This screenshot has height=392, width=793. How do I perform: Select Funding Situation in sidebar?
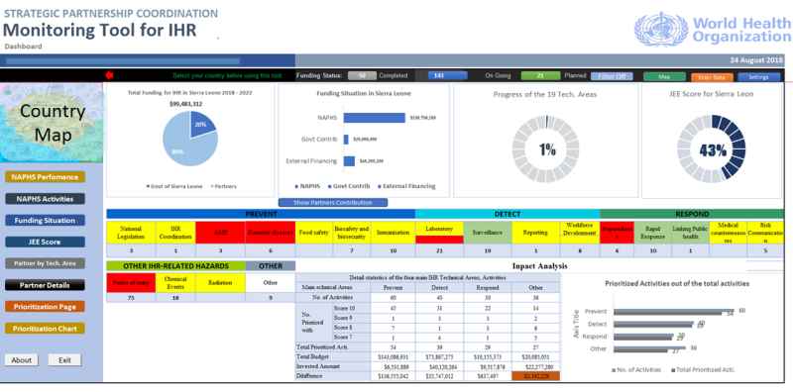tap(45, 220)
